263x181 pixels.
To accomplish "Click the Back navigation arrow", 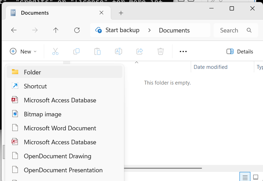I will click(14, 30).
